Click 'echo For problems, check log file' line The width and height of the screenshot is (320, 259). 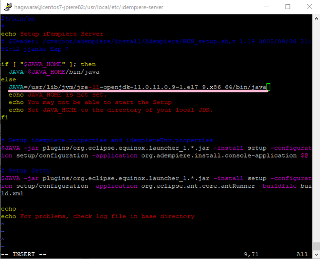tap(98, 216)
